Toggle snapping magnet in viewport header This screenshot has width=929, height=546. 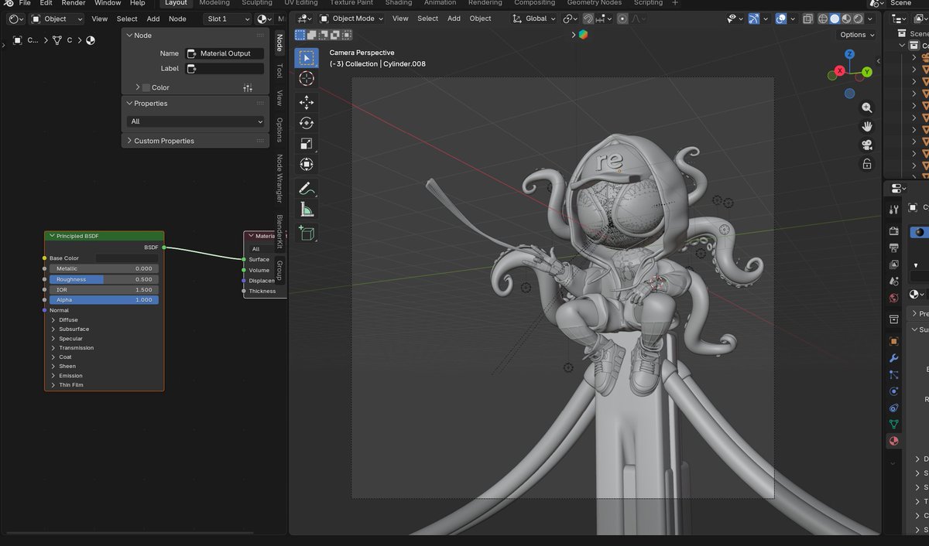588,19
